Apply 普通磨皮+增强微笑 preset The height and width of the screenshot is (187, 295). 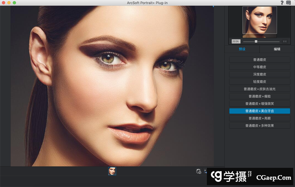click(x=260, y=104)
